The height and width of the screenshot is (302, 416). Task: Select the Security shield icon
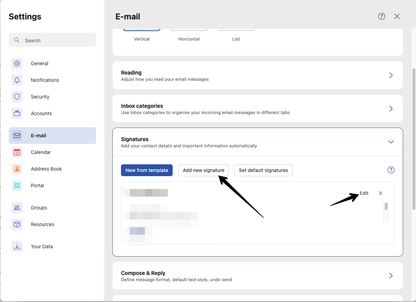(x=17, y=97)
